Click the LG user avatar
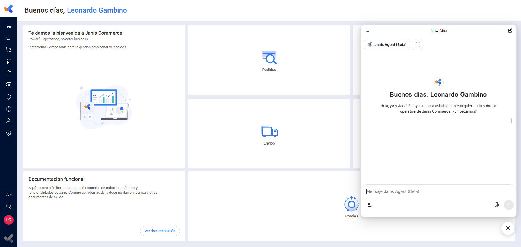The image size is (521, 247). [9, 220]
